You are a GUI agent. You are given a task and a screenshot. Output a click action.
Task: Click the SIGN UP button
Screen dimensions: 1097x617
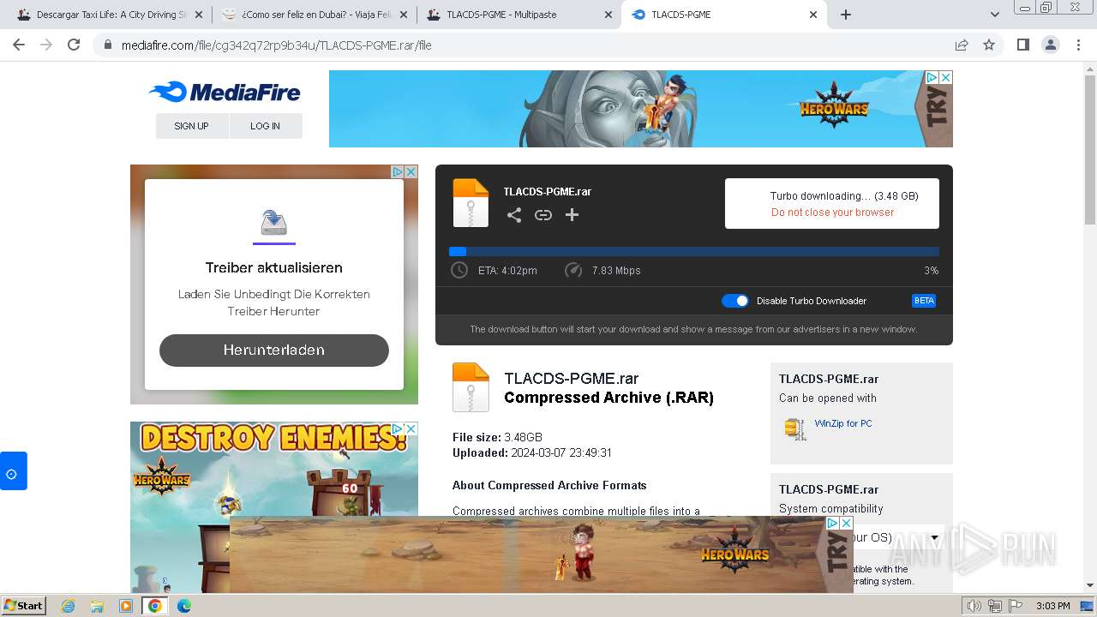[192, 126]
